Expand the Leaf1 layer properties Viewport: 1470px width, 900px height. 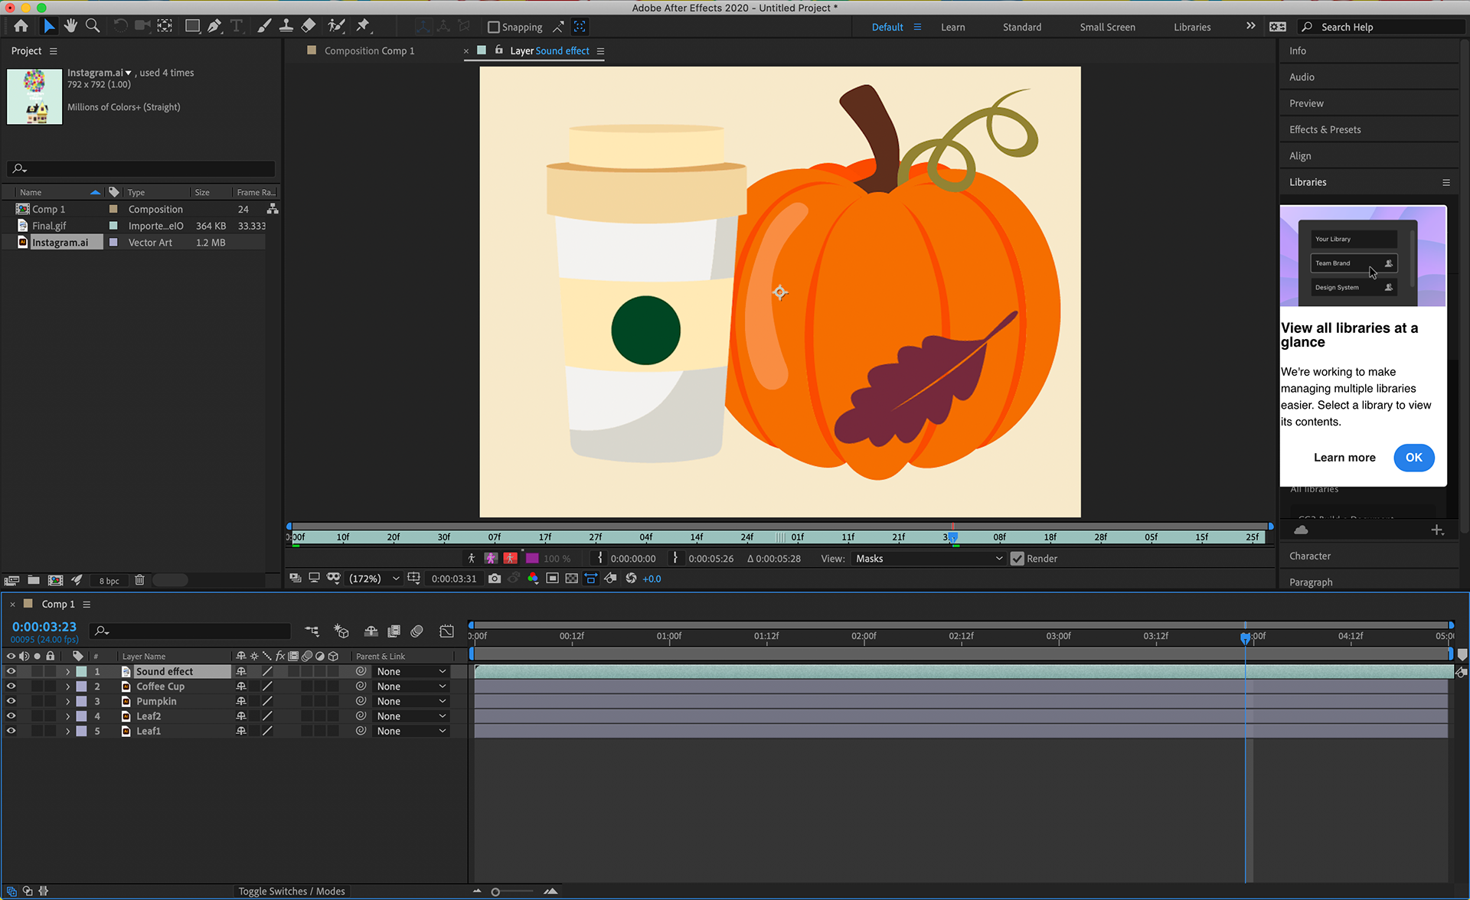tap(67, 732)
